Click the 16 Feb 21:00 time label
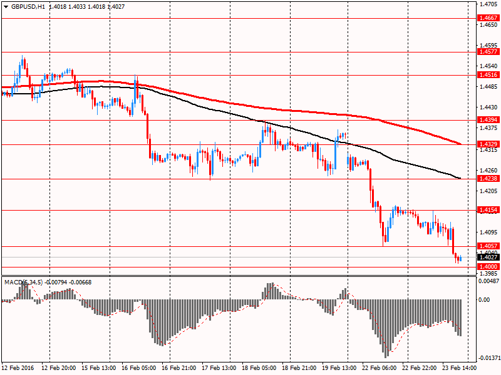The width and height of the screenshot is (501, 375). [x=179, y=368]
